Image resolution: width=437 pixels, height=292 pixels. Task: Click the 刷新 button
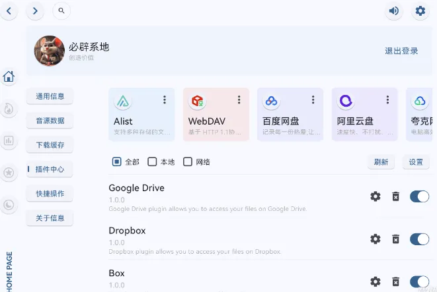[381, 162]
